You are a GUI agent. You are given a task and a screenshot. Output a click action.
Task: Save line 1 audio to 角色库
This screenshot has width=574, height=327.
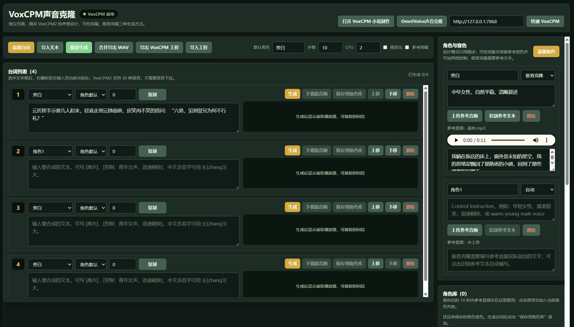(x=349, y=94)
